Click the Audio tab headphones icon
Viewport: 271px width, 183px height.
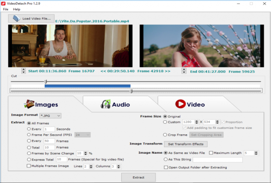coord(105,104)
